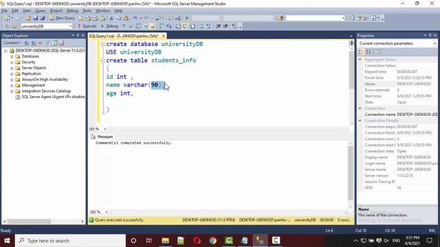Click the Parse checkmark icon
The height and width of the screenshot is (247, 440).
click(x=131, y=26)
